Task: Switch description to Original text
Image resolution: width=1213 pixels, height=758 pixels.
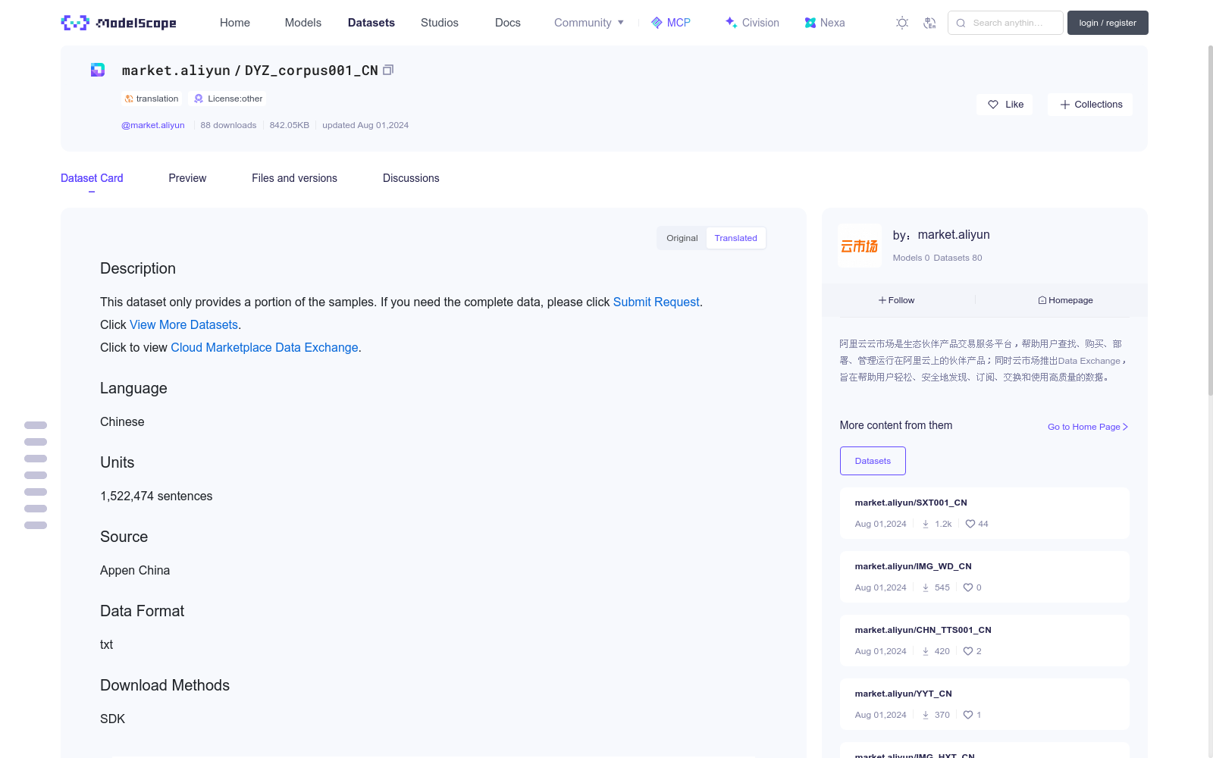Action: pyautogui.click(x=682, y=238)
